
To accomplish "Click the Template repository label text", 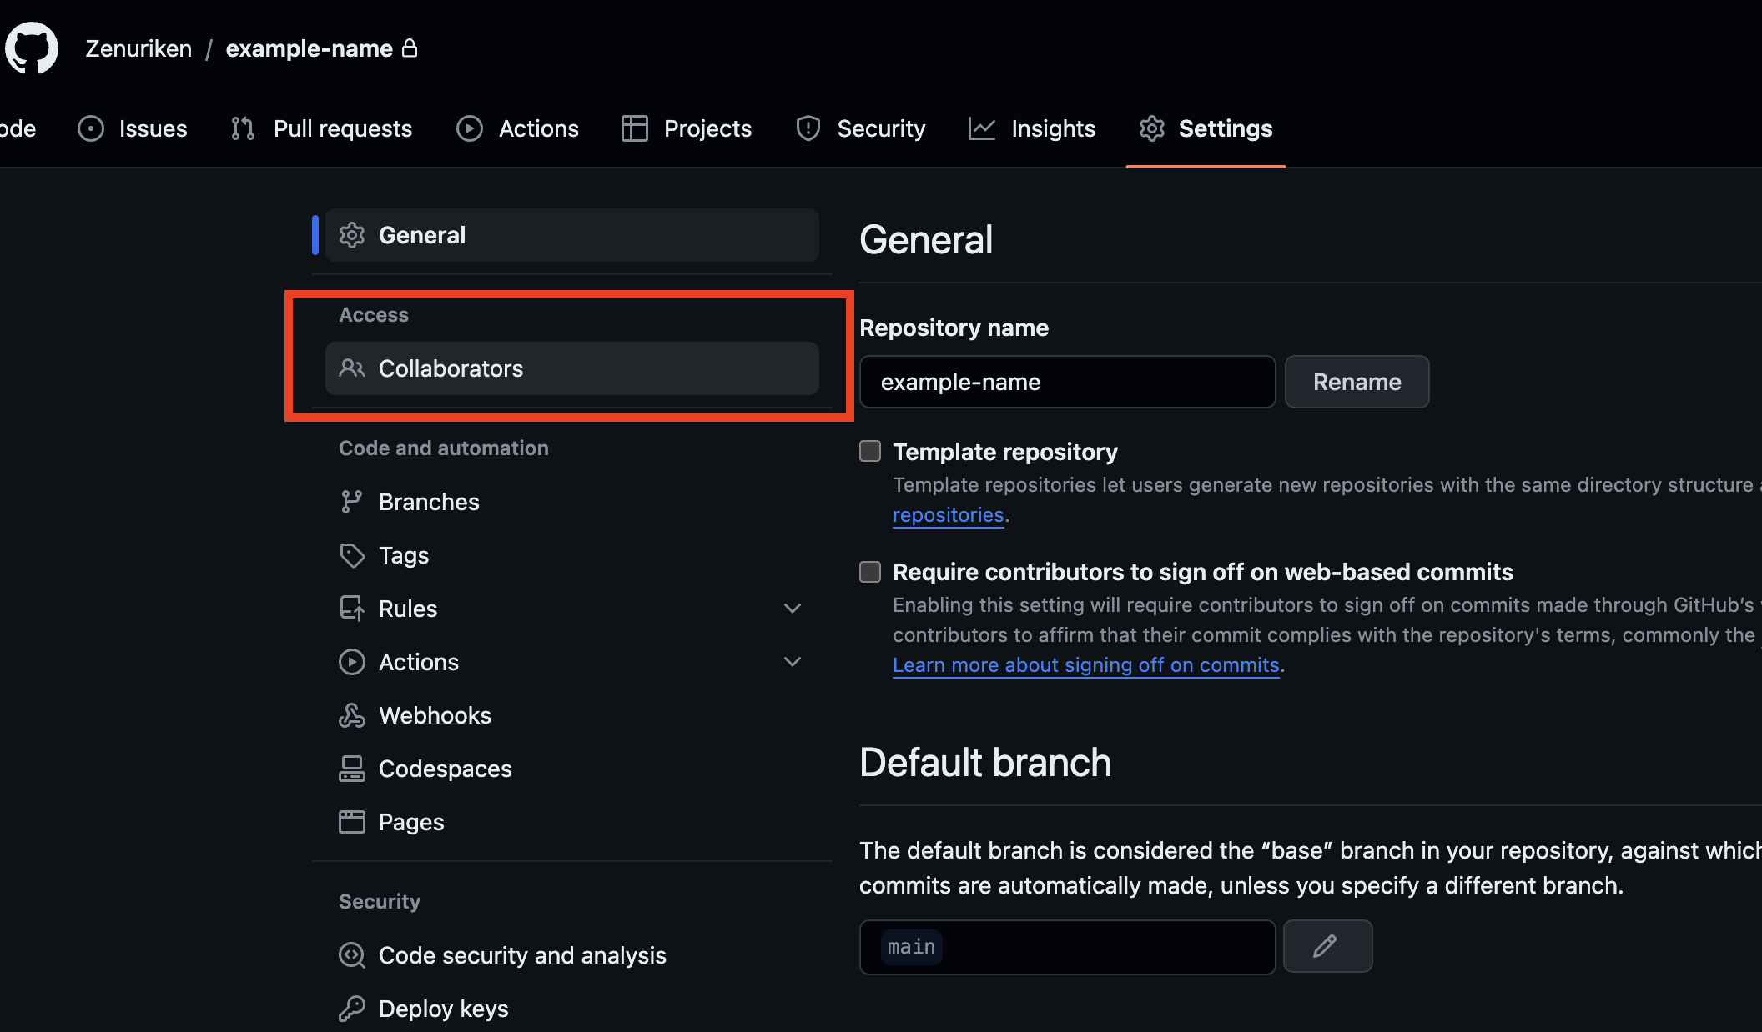I will (x=1004, y=452).
